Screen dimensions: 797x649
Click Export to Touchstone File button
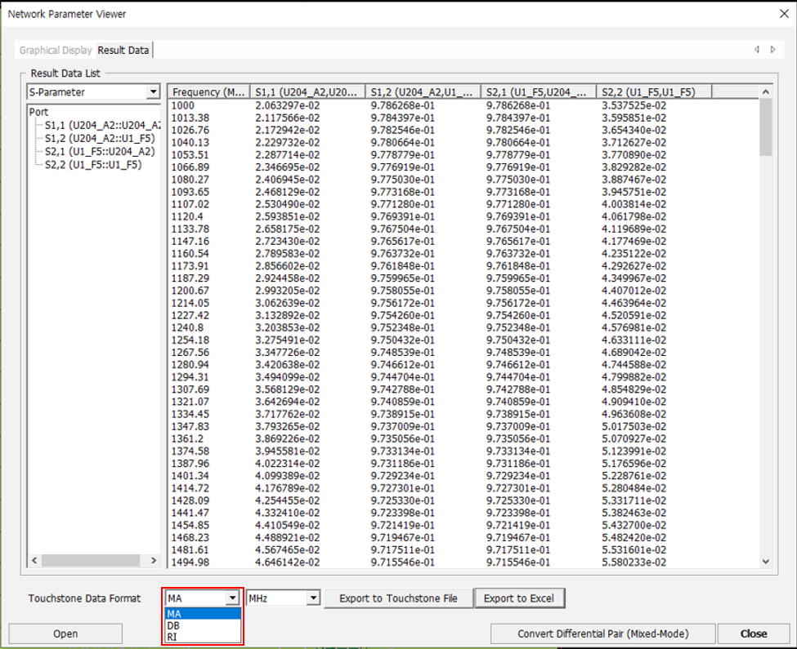pos(398,598)
